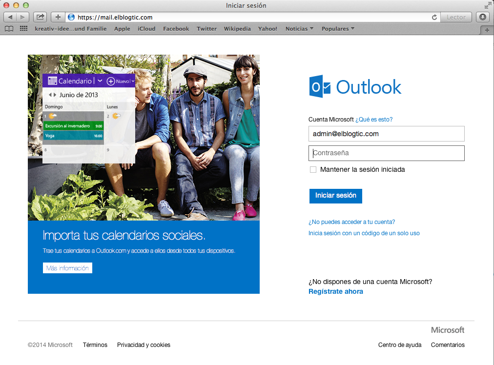
Task: Tick the Mantener la sesión iniciada checkbox
Action: click(313, 170)
